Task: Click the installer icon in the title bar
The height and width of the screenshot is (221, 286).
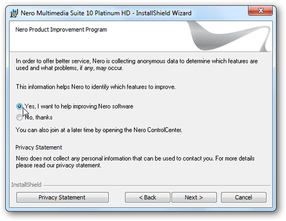Action: (14, 13)
